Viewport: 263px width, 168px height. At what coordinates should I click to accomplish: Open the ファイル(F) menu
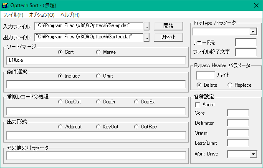coord(13,15)
